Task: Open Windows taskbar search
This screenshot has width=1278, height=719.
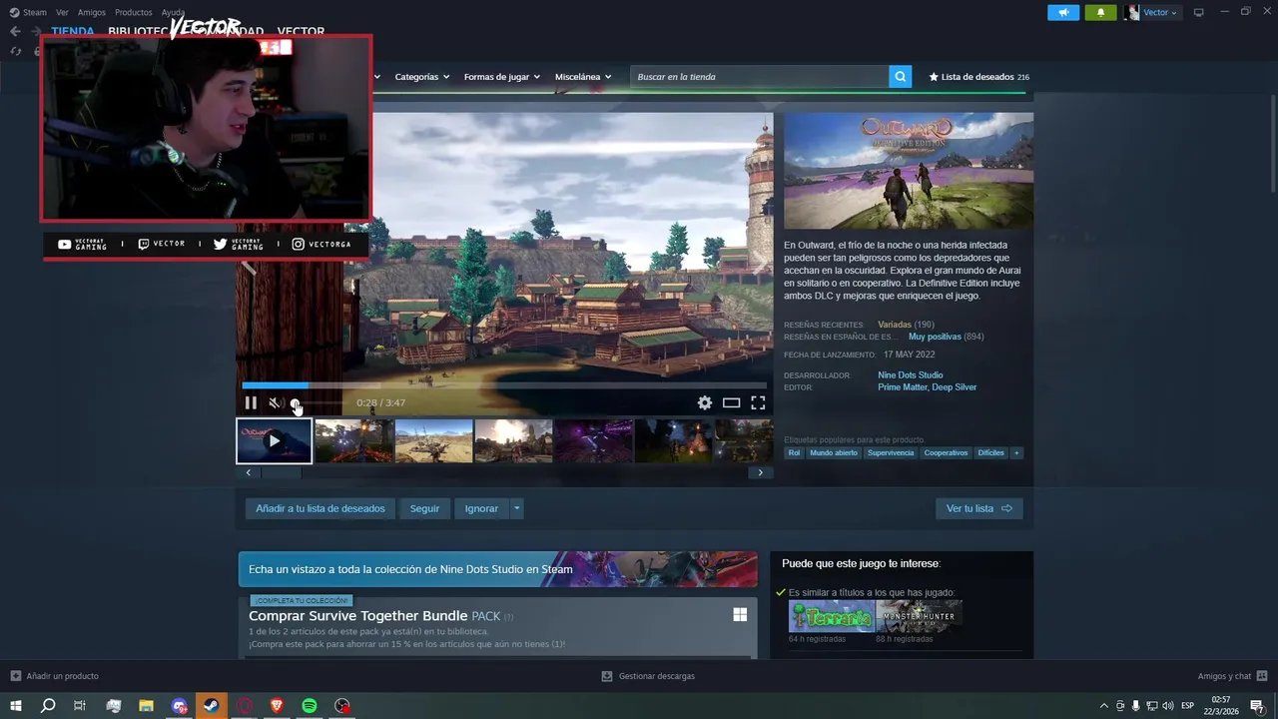Action: [x=48, y=706]
